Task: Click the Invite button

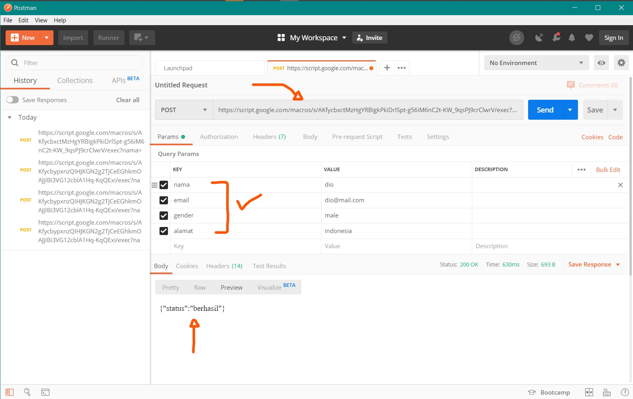Action: coord(370,38)
